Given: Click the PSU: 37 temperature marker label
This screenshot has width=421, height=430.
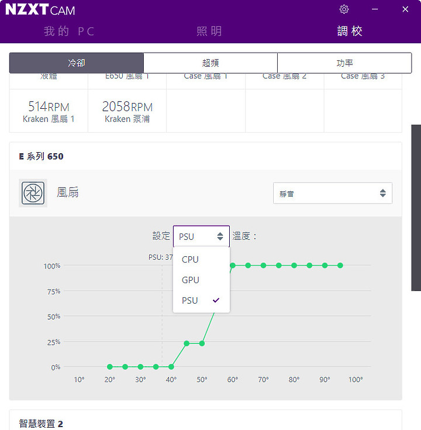Looking at the screenshot, I should pyautogui.click(x=161, y=257).
